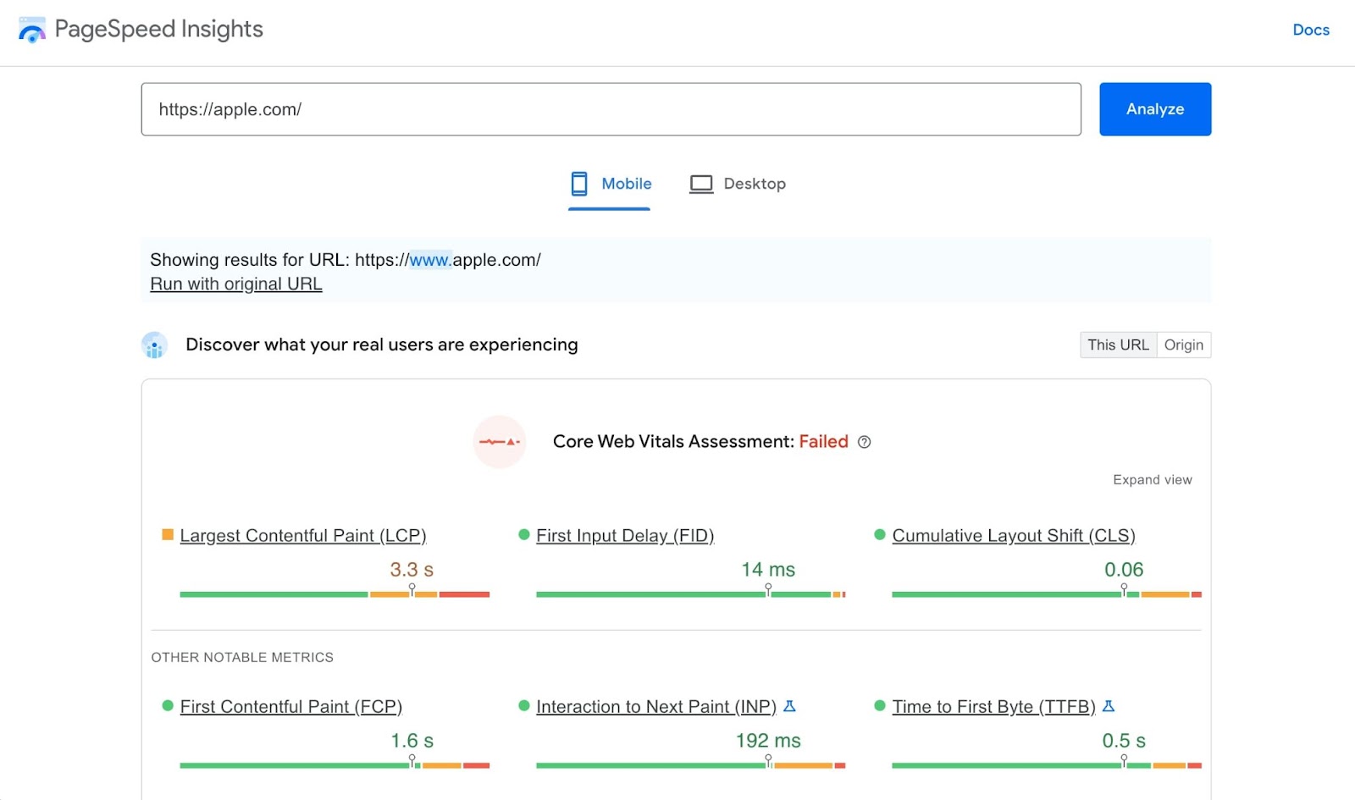Viewport: 1355px width, 800px height.
Task: Click the Core Web Vitals help question icon
Action: [864, 442]
